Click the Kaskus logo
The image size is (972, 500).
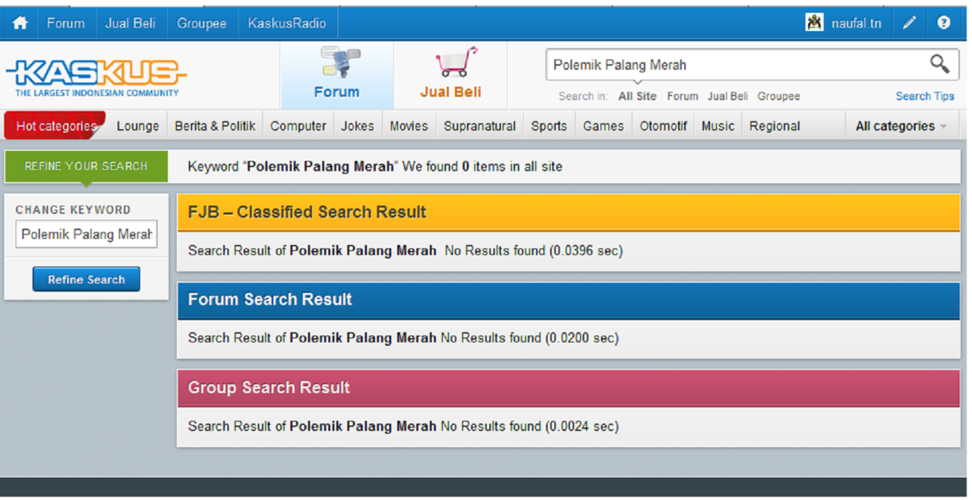coord(96,77)
